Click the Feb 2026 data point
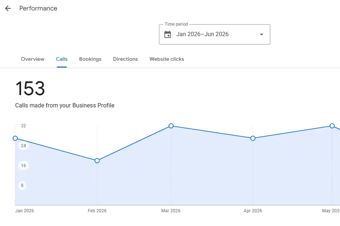This screenshot has width=340, height=226. [97, 161]
